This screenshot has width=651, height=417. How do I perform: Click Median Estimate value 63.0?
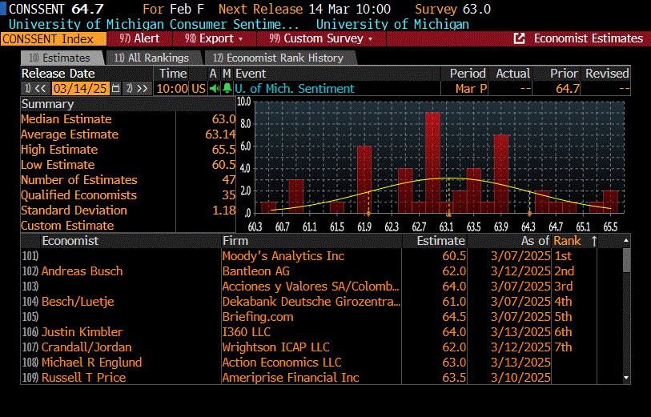point(223,119)
